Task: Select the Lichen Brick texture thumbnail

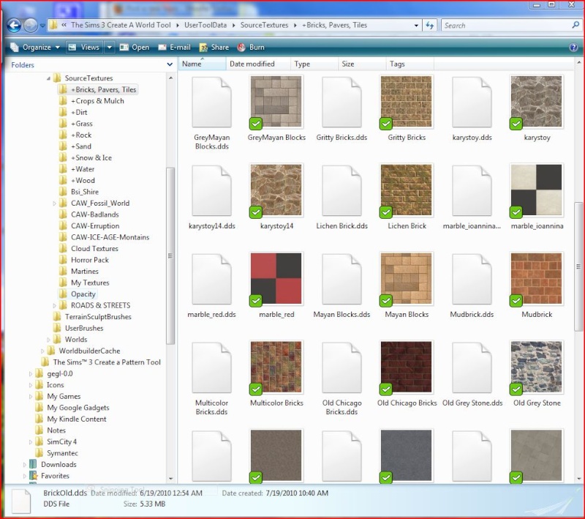Action: (407, 190)
